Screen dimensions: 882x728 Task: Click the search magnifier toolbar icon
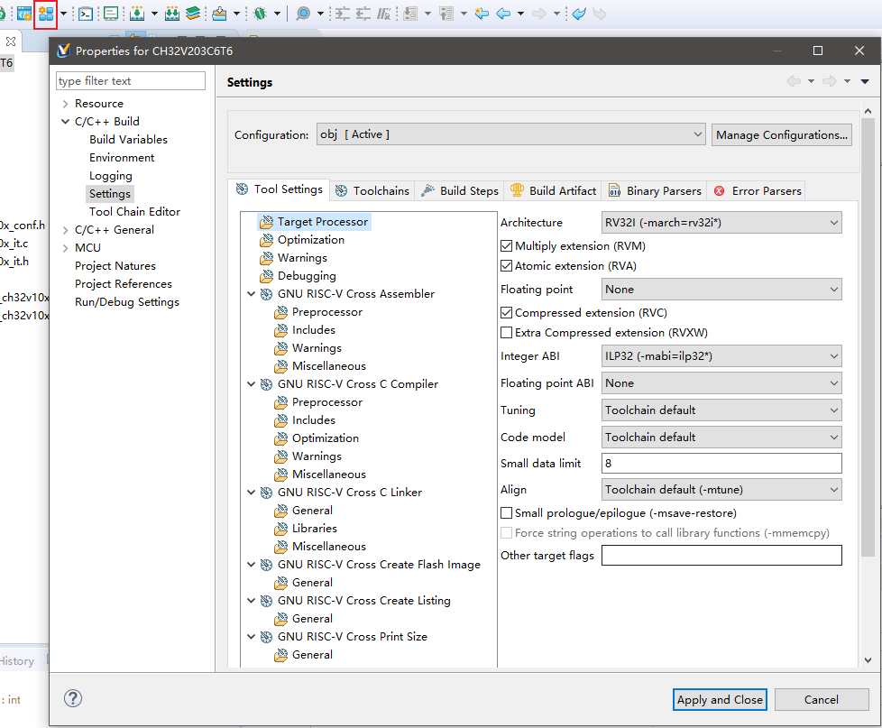tap(303, 14)
